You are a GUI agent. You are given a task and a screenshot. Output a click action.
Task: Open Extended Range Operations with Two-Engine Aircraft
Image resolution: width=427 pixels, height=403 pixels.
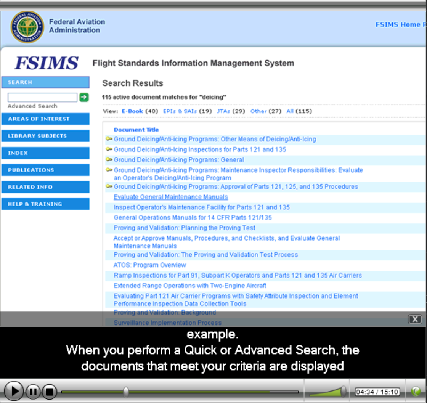(x=190, y=286)
